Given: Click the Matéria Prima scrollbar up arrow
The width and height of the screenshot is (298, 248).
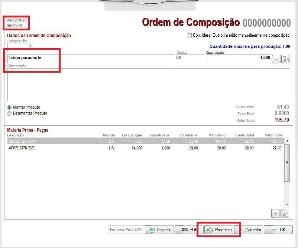Looking at the screenshot, I should (x=287, y=141).
